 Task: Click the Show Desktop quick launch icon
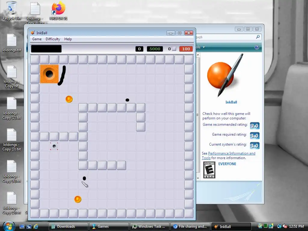click(x=22, y=226)
